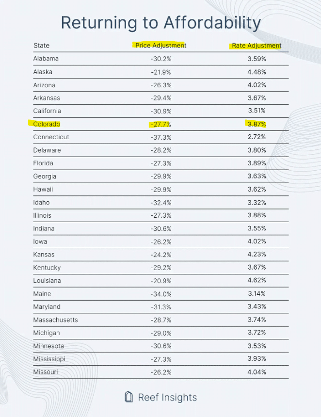This screenshot has width=321, height=417.
Task: Click the Reef Insights logo icon
Action: coord(129,397)
